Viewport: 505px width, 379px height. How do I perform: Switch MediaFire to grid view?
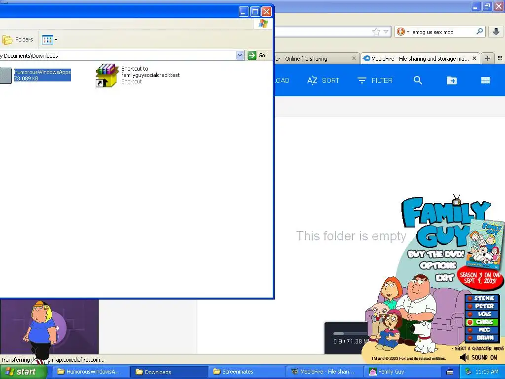point(485,80)
